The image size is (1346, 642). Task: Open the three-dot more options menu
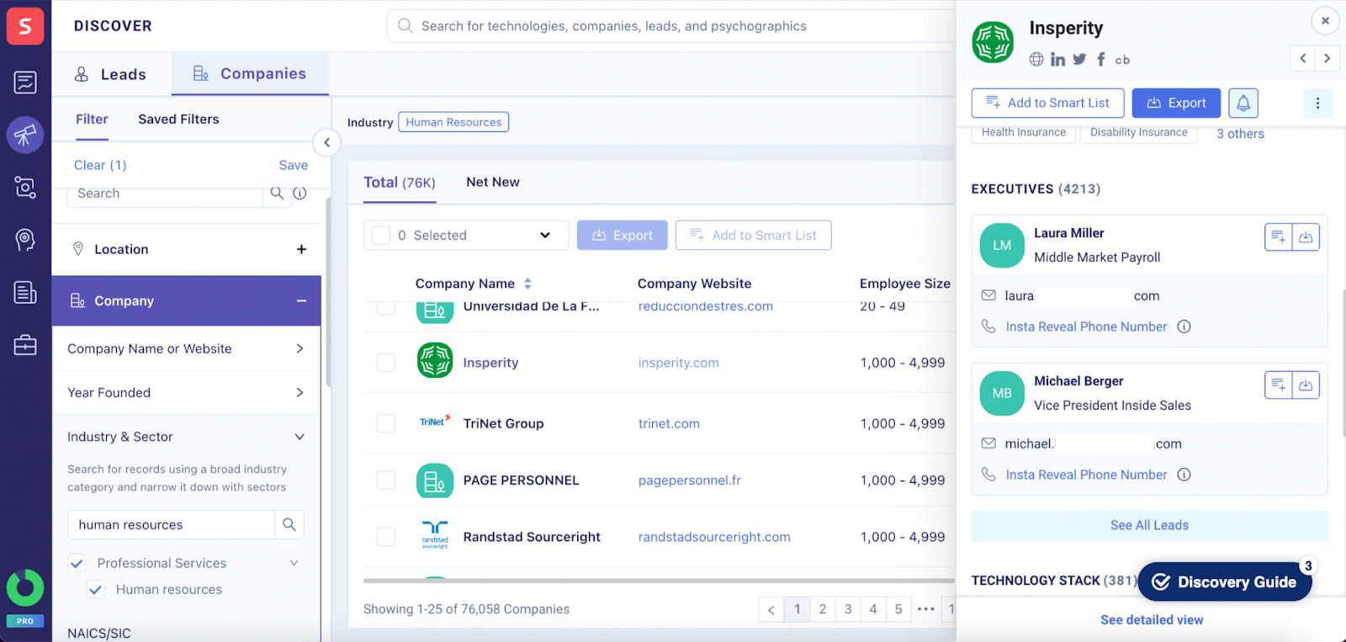1317,103
